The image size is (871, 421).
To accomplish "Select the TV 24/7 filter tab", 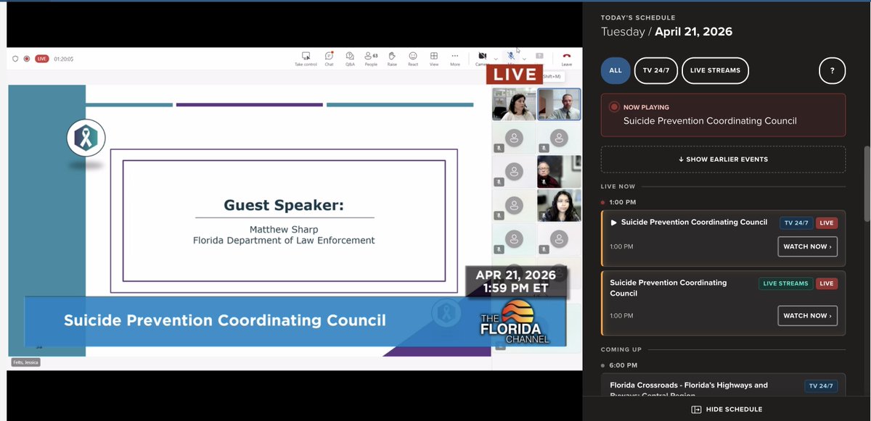I will (656, 70).
